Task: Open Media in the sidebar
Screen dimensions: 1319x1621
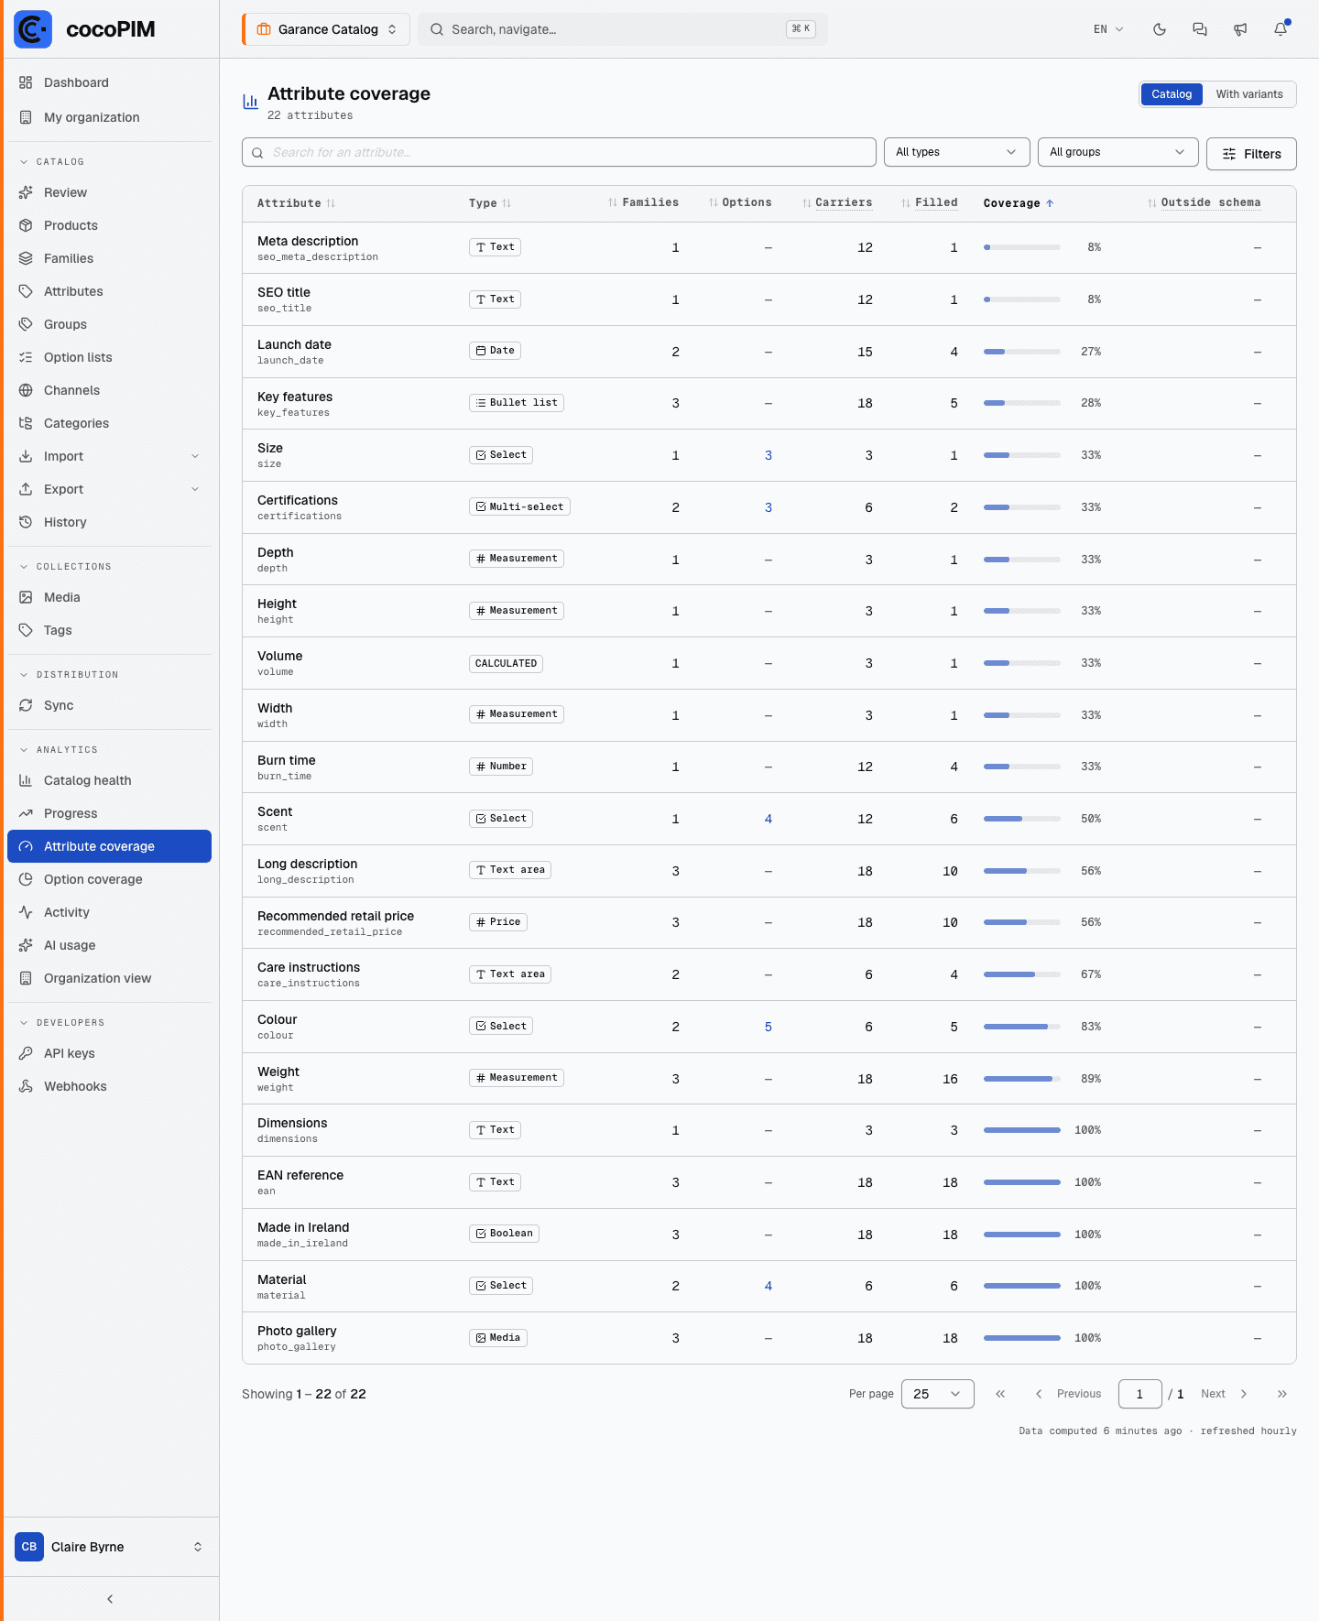Action: point(109,597)
